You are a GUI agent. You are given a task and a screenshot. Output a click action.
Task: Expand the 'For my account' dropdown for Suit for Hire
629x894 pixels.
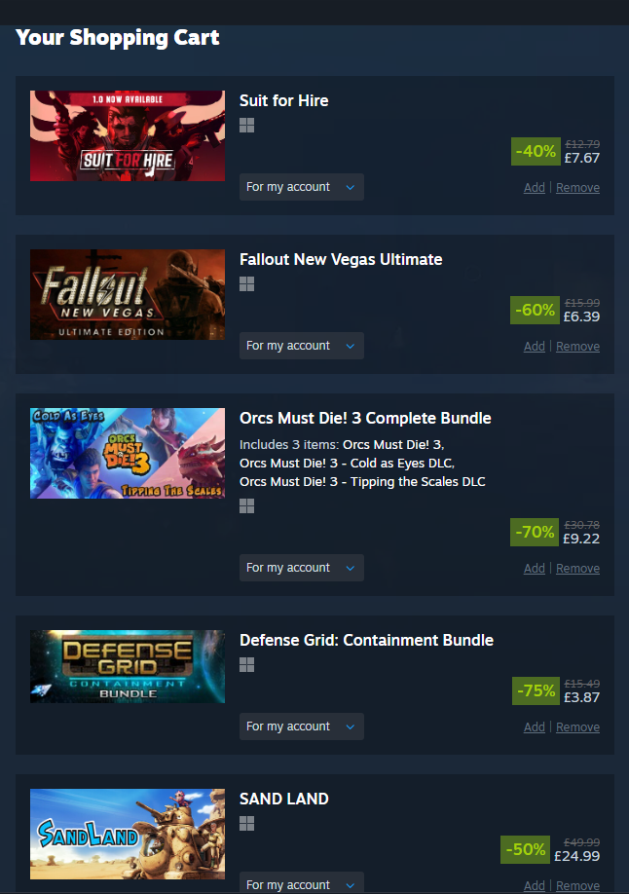tap(301, 187)
